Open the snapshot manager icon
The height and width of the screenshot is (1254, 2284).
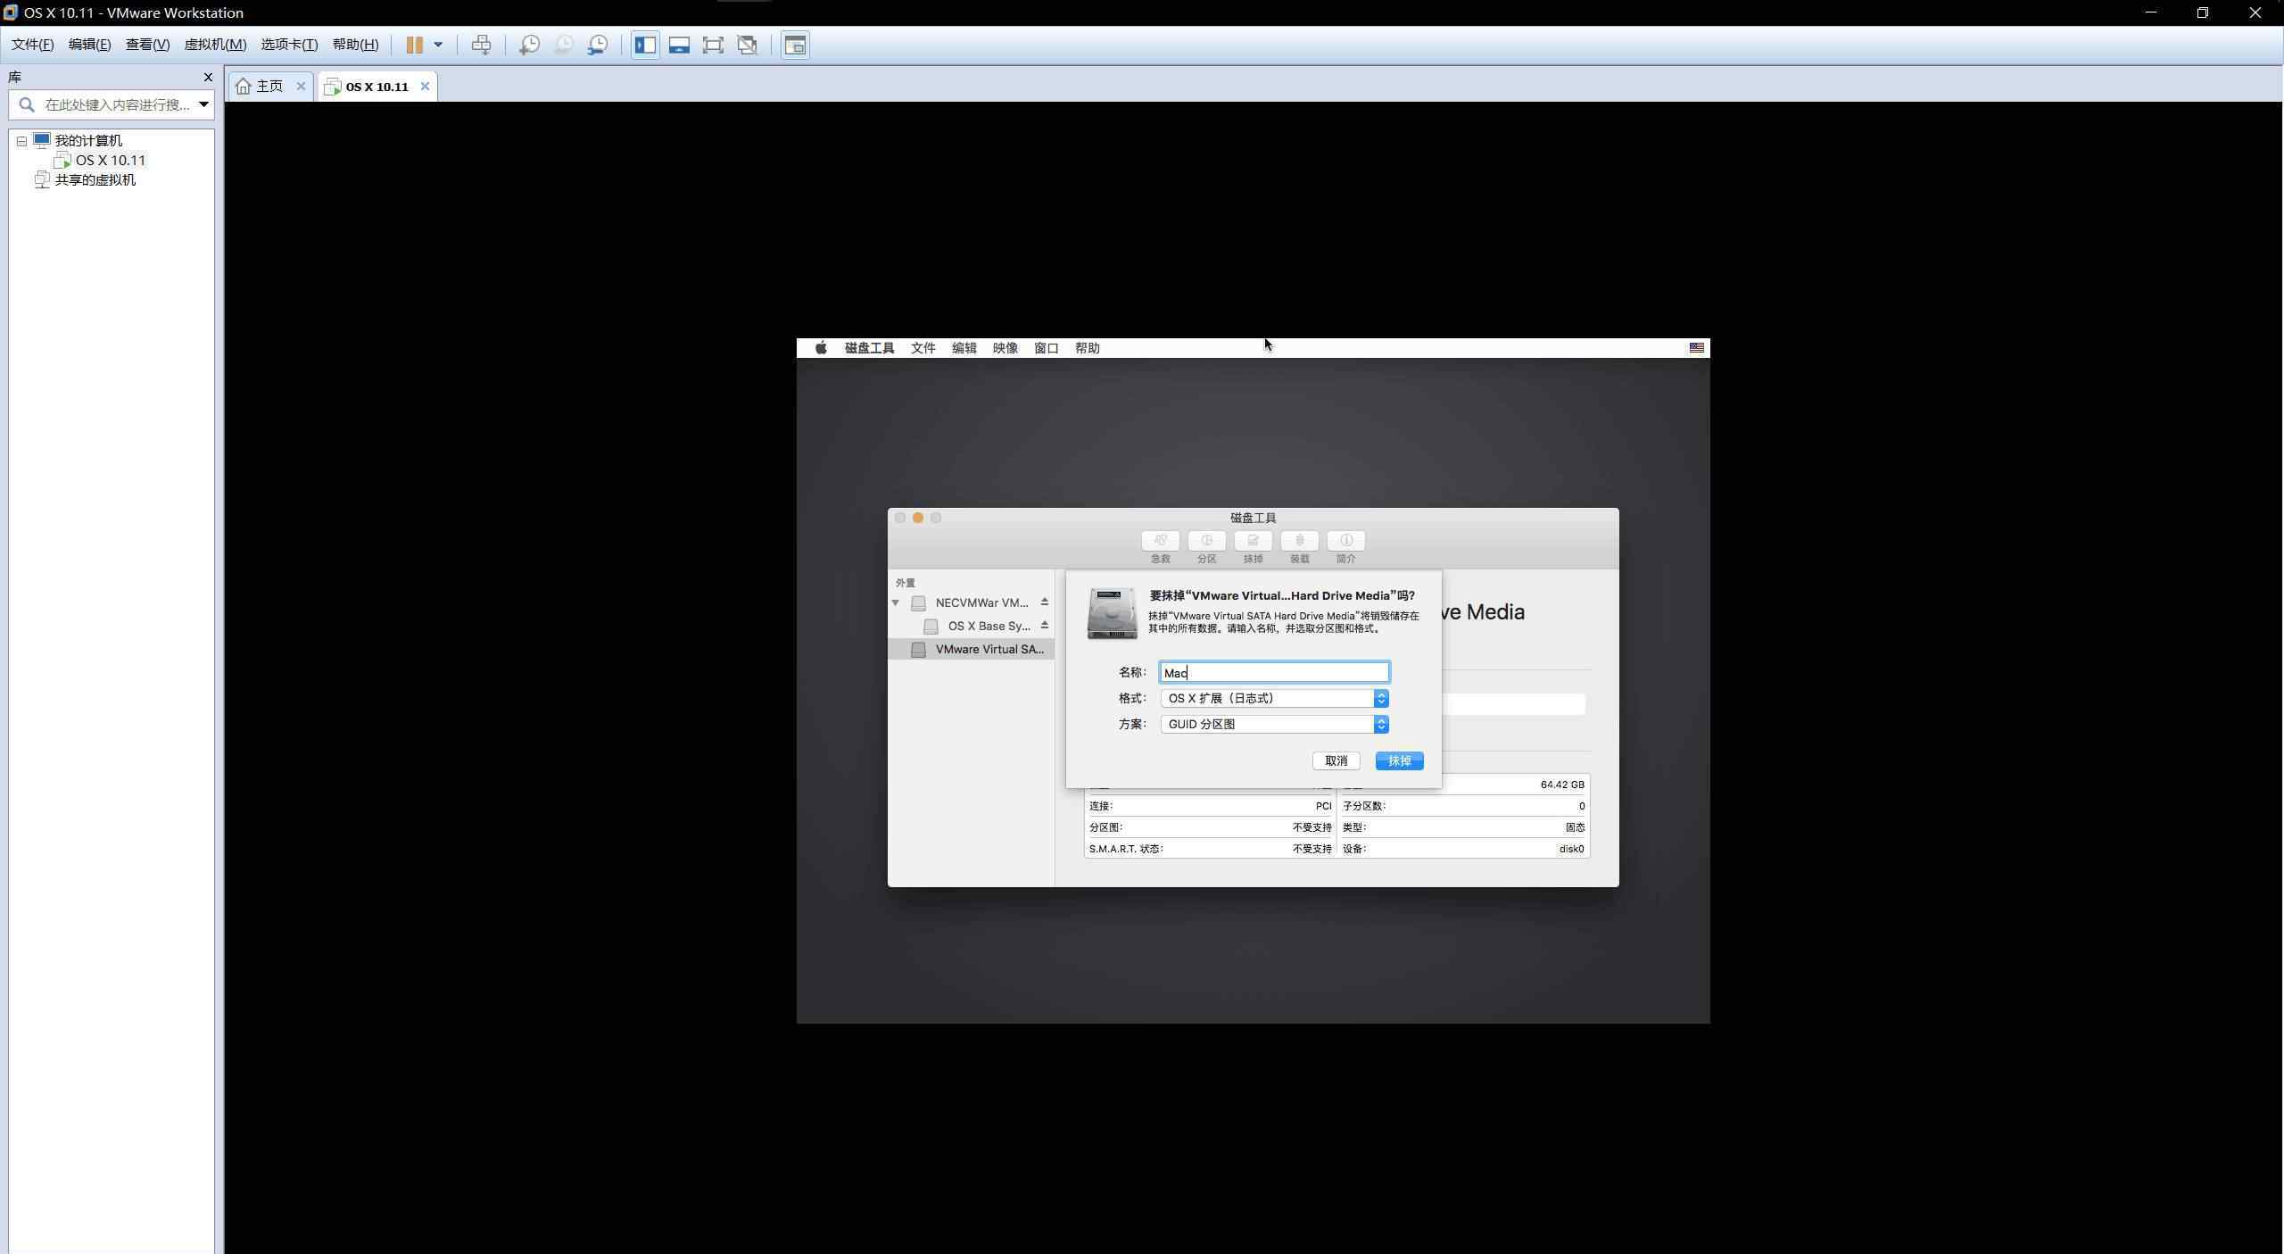coord(598,45)
